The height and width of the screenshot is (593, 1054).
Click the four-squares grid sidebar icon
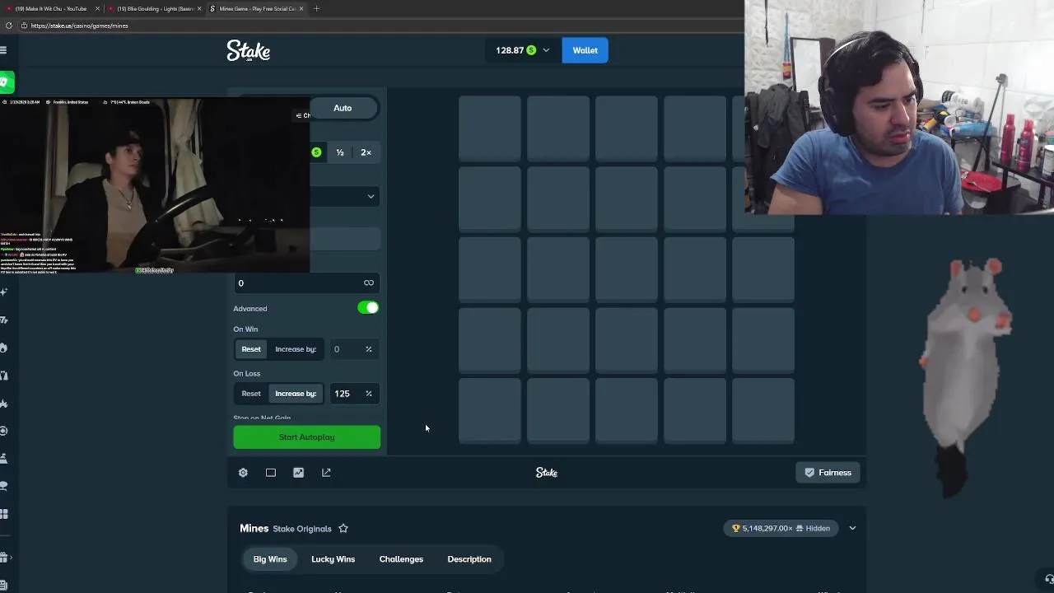click(x=4, y=514)
